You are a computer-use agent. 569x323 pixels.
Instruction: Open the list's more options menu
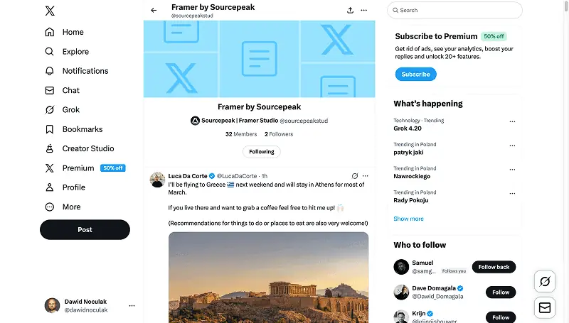tap(364, 10)
